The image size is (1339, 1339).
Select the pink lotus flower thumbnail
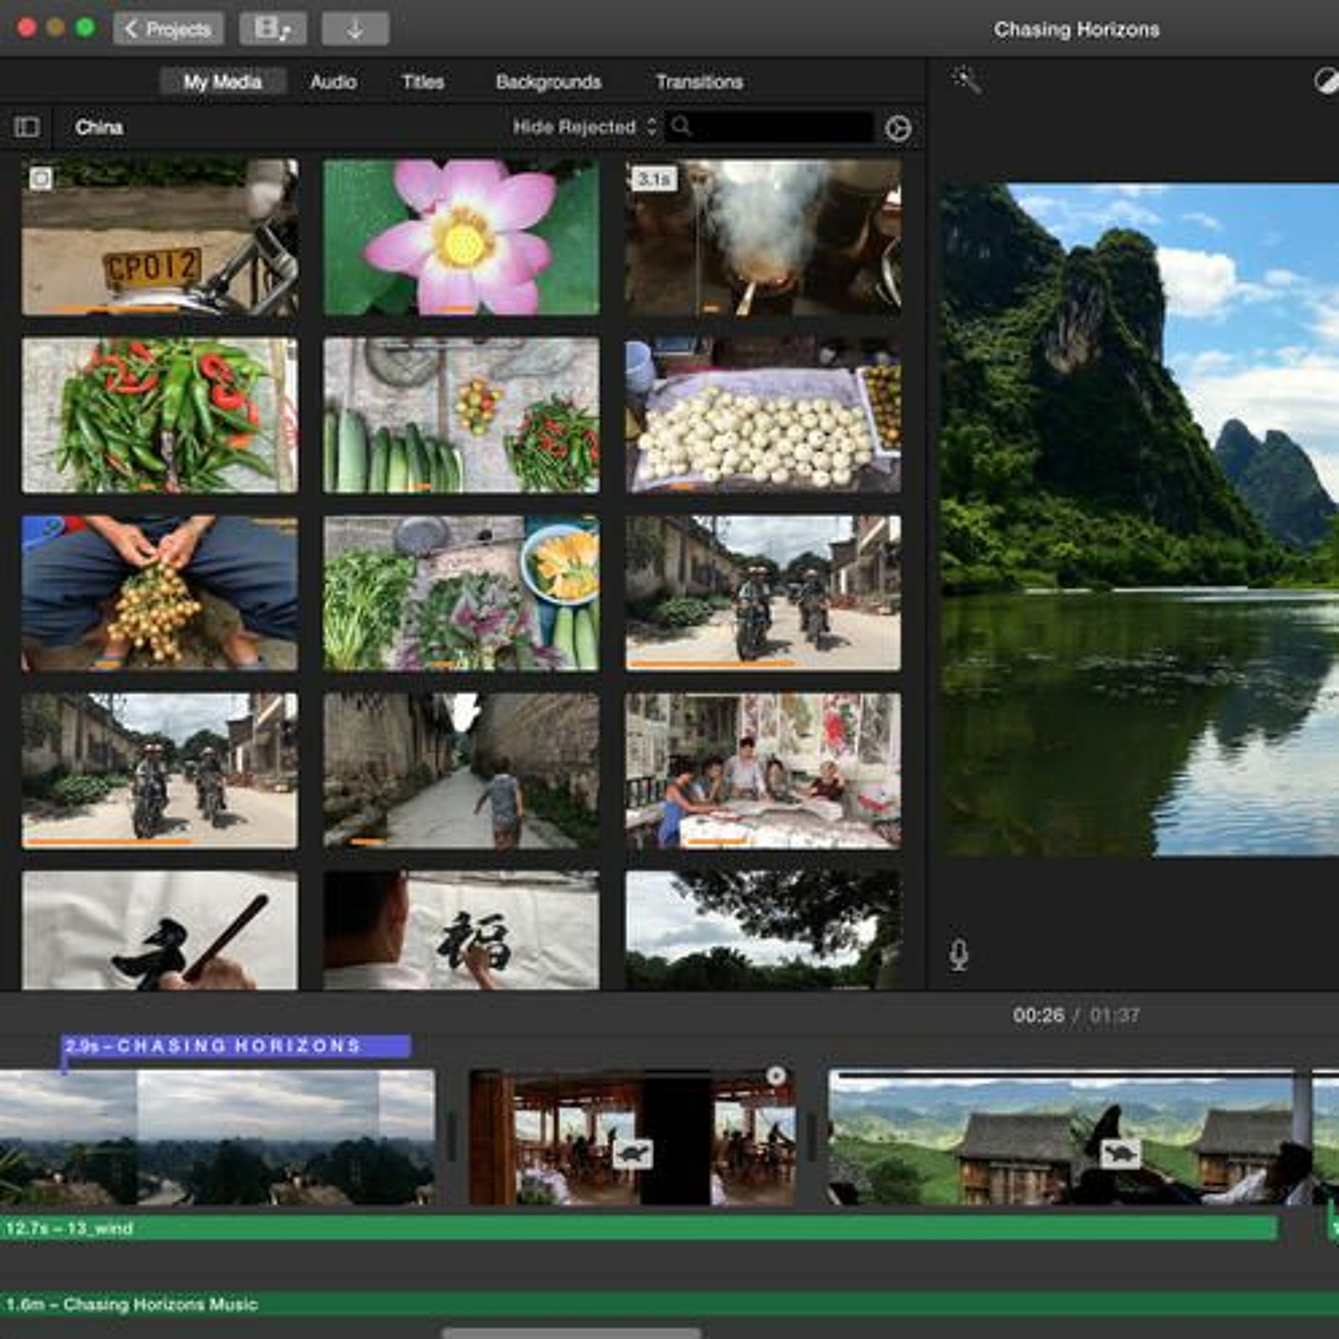point(462,237)
